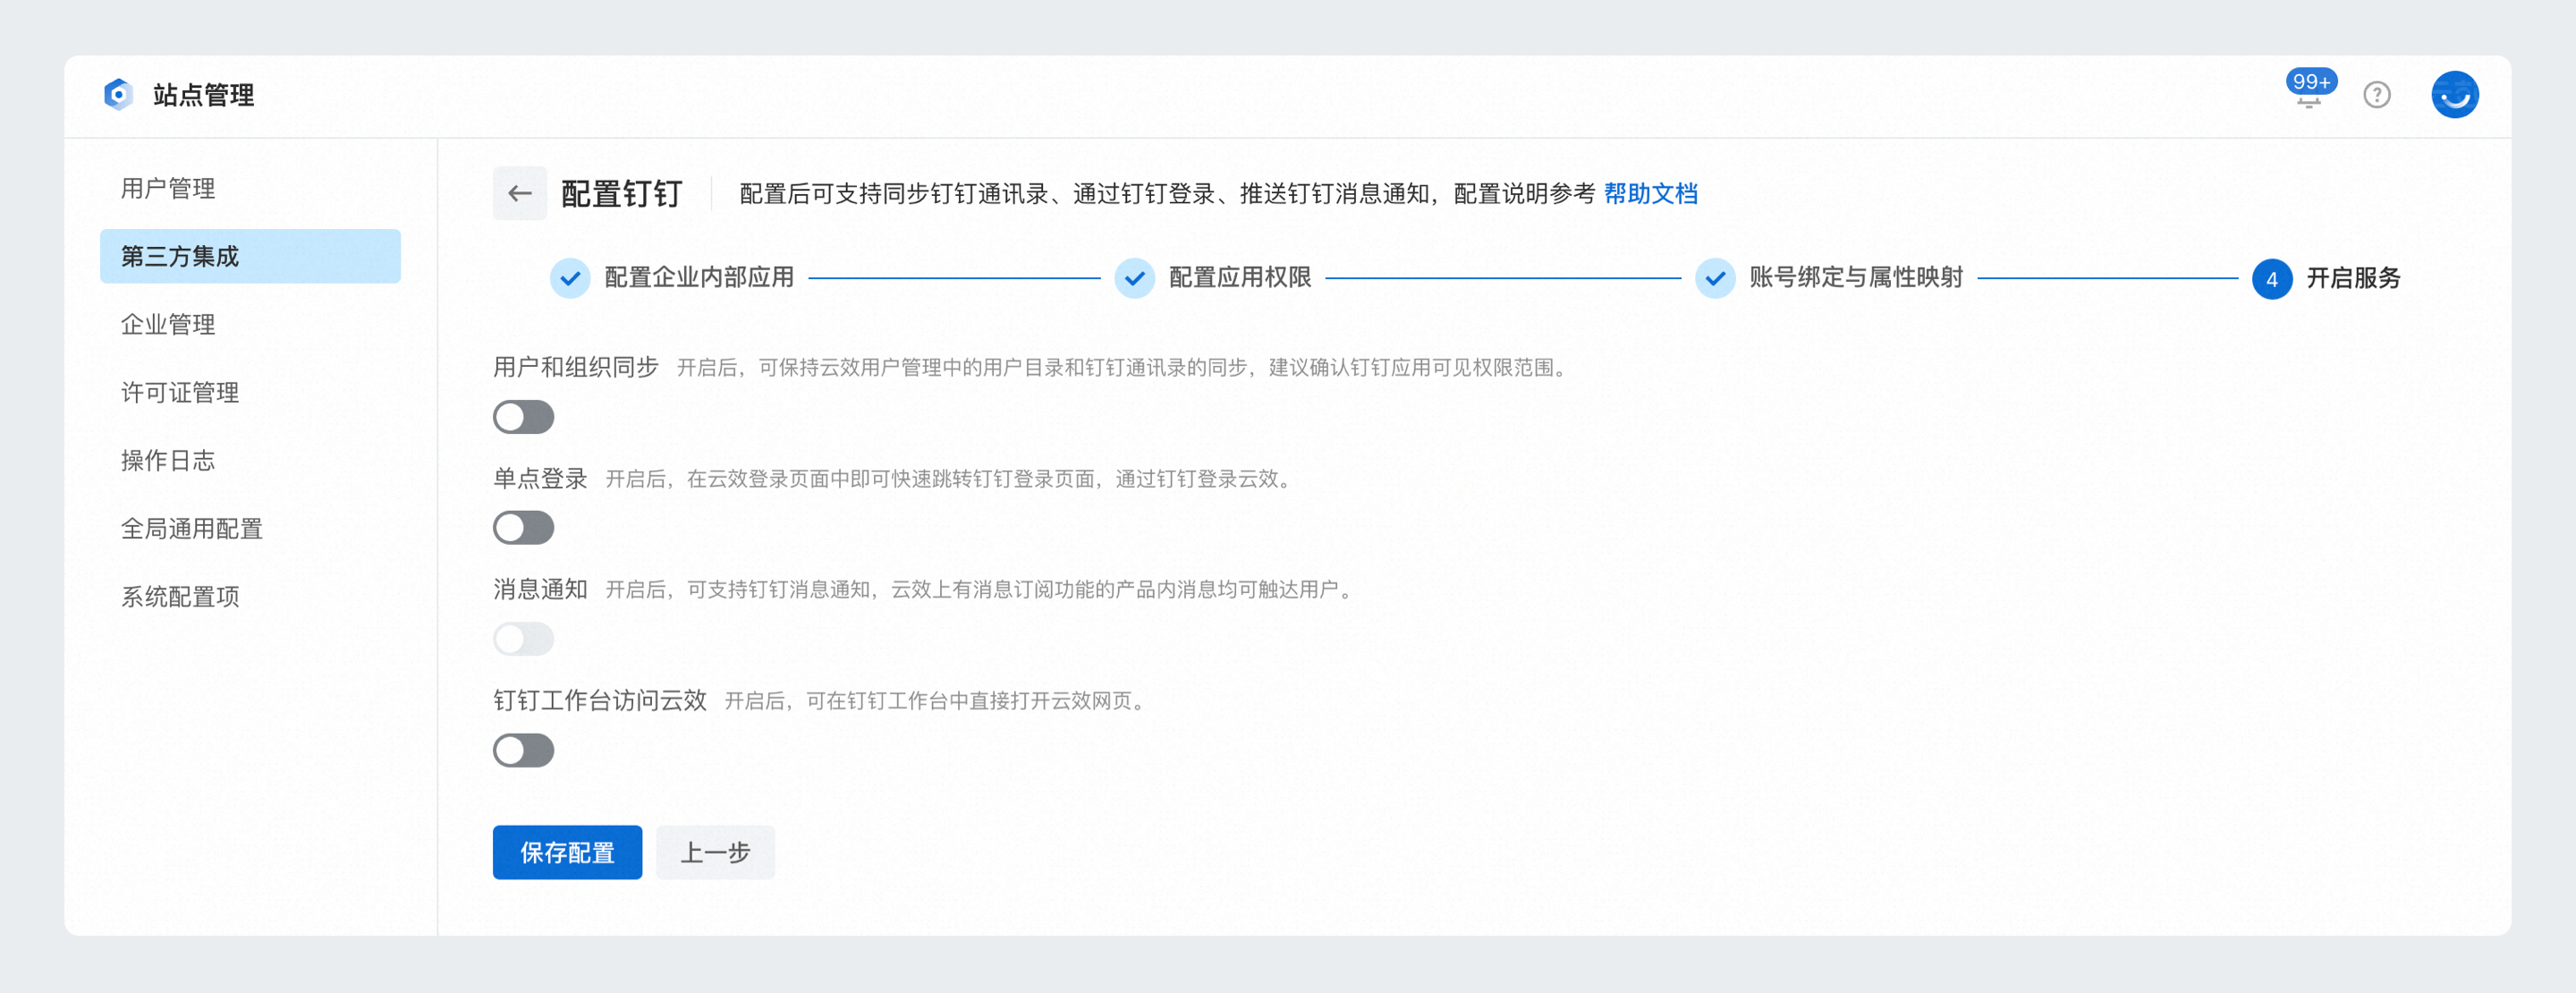Turn on the 单点登录 switch
This screenshot has width=2576, height=993.
[x=523, y=528]
